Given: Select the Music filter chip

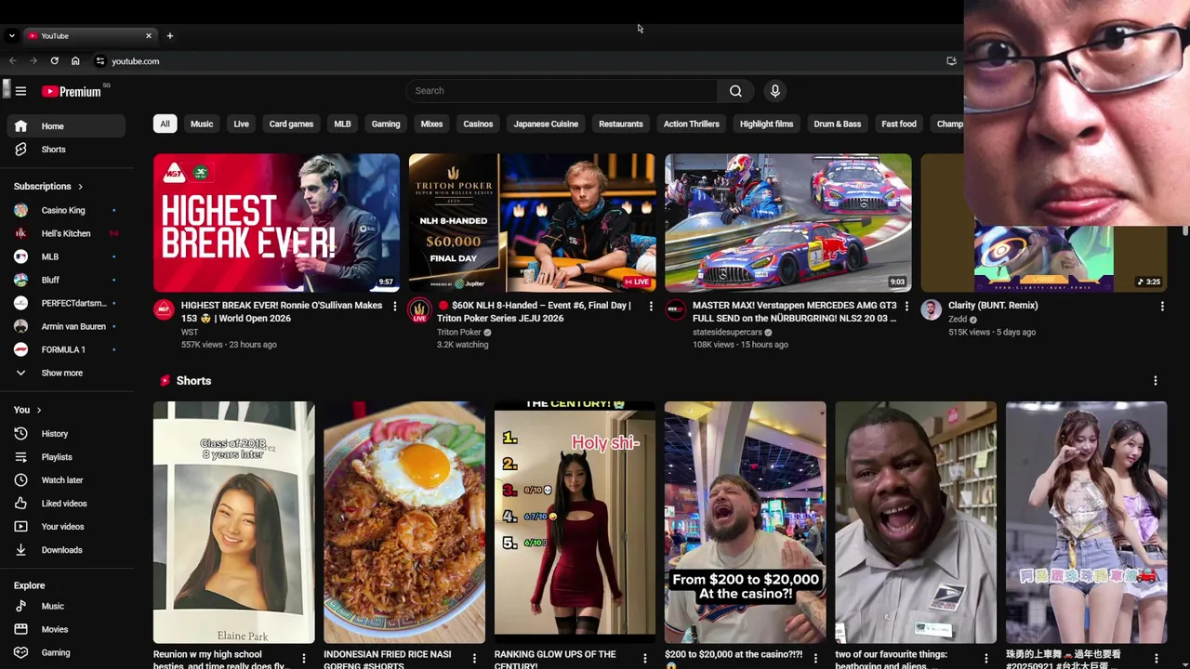Looking at the screenshot, I should 202,125.
